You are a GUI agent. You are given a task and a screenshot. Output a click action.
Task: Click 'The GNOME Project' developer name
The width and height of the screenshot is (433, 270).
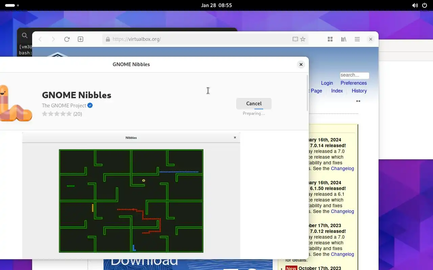pos(64,105)
